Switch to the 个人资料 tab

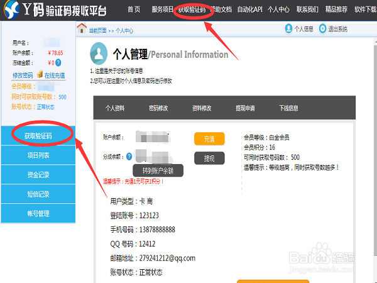click(115, 108)
